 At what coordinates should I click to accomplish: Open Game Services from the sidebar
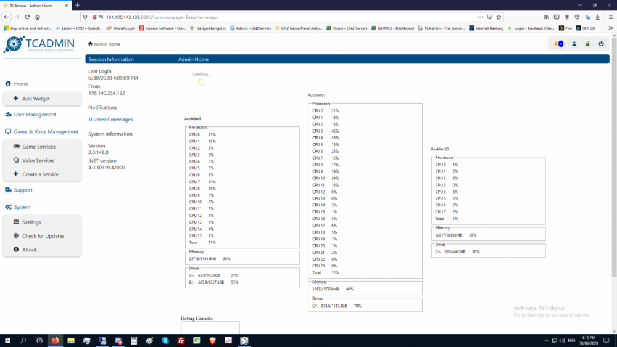39,147
